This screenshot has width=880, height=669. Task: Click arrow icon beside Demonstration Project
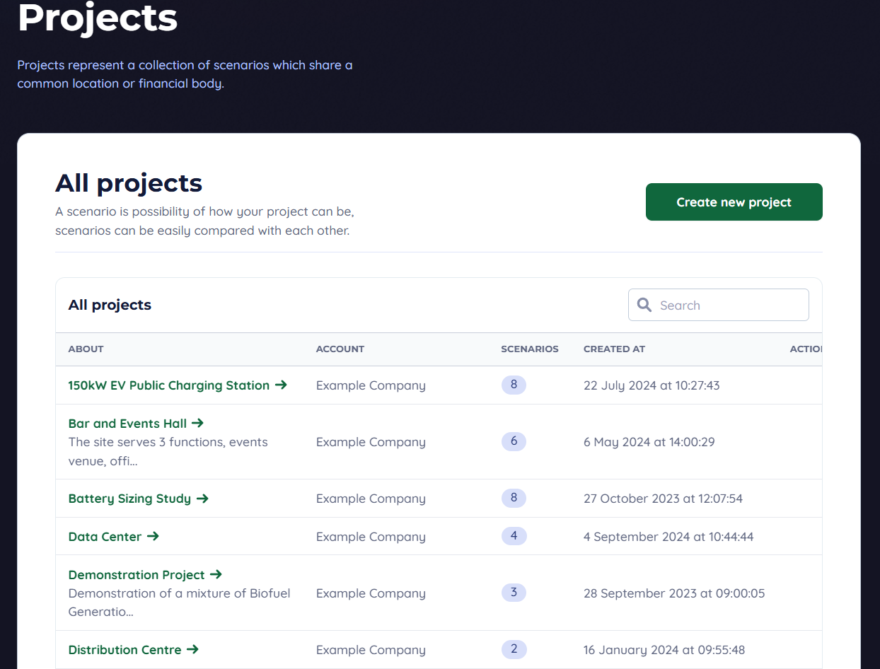point(216,575)
